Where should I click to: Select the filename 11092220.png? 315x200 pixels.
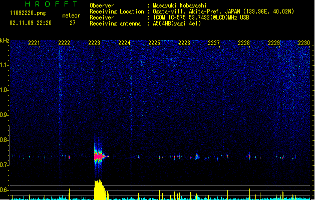28,13
